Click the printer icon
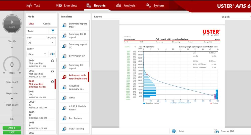 tap(174, 131)
